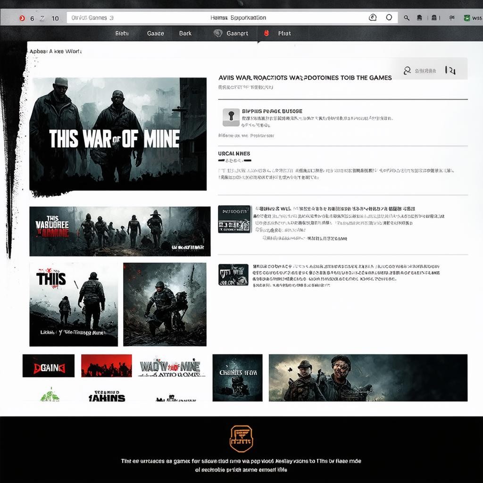This screenshot has height=483, width=483.
Task: Click the user profile icon in the header panel
Action: click(x=407, y=71)
